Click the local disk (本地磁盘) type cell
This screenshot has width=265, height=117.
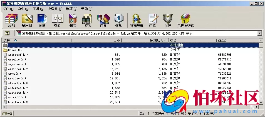(177, 45)
